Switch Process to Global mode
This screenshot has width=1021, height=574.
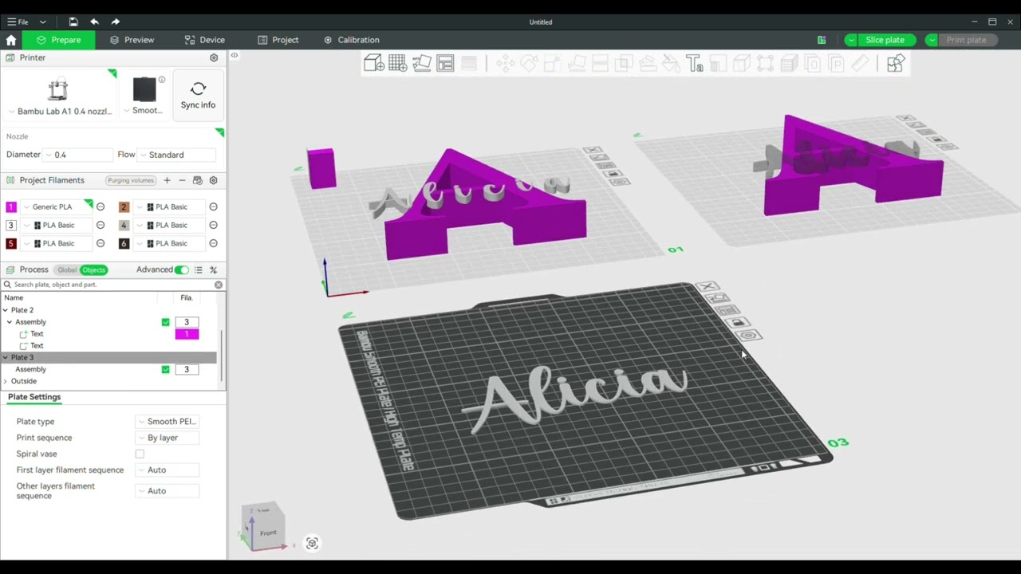pyautogui.click(x=67, y=270)
